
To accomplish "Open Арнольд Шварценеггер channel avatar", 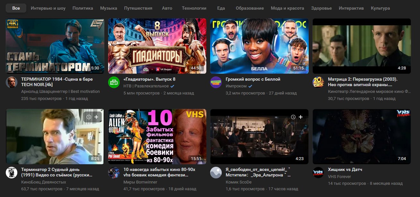I will pos(12,82).
